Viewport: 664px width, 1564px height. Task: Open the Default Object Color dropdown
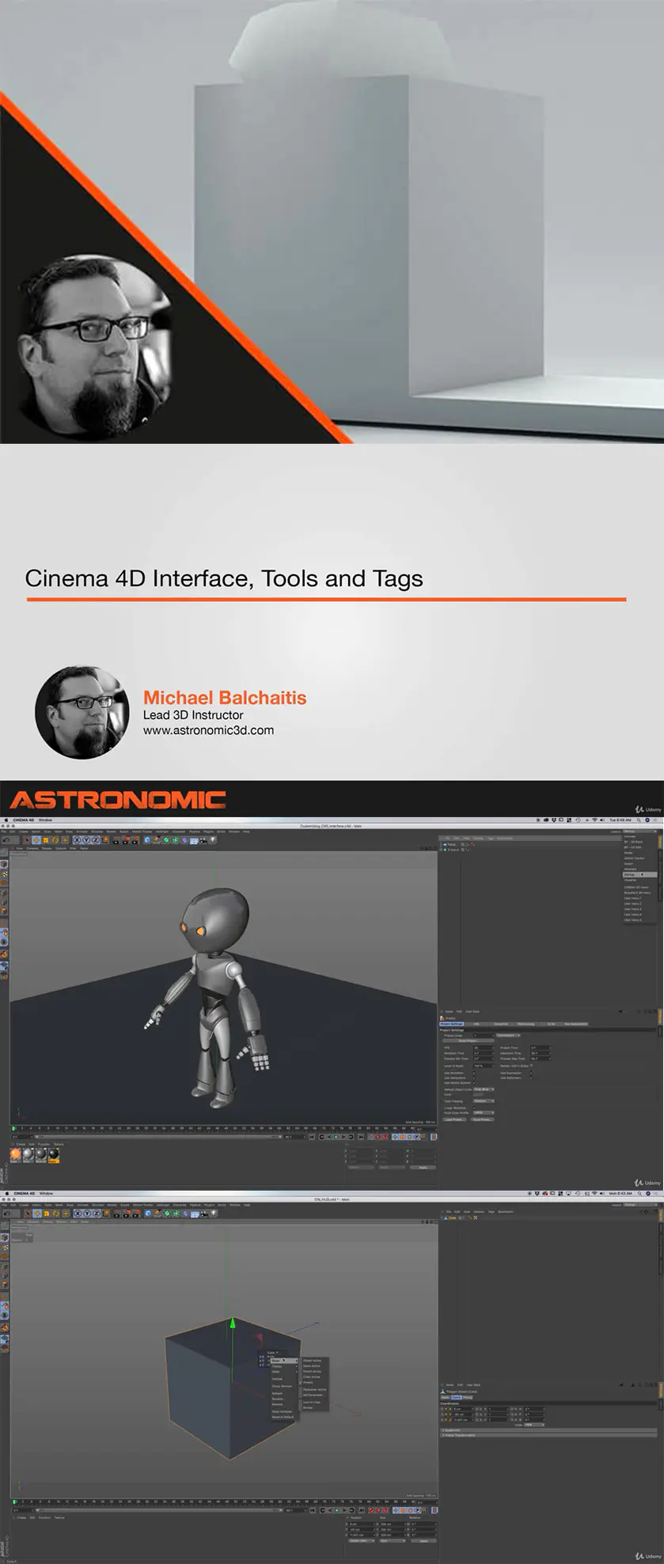coord(484,1089)
